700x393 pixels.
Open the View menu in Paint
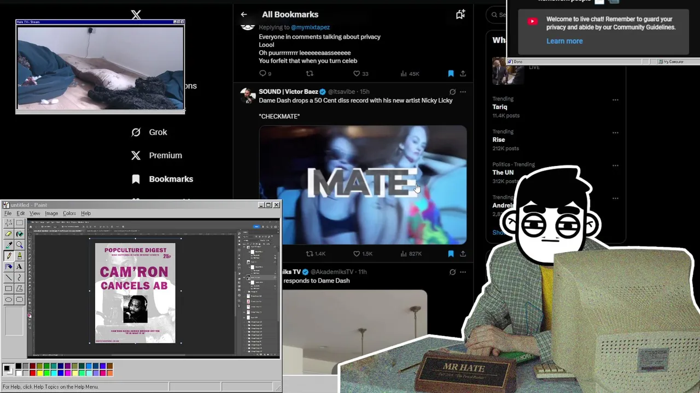tap(34, 213)
